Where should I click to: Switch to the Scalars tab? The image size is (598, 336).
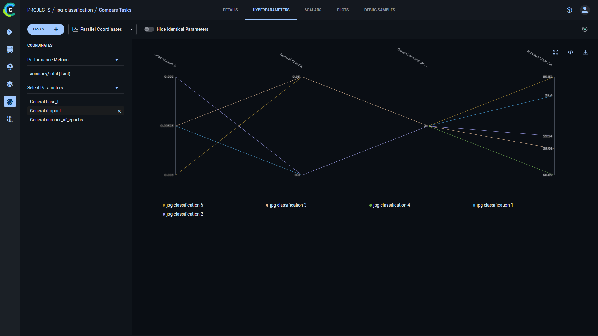(313, 10)
